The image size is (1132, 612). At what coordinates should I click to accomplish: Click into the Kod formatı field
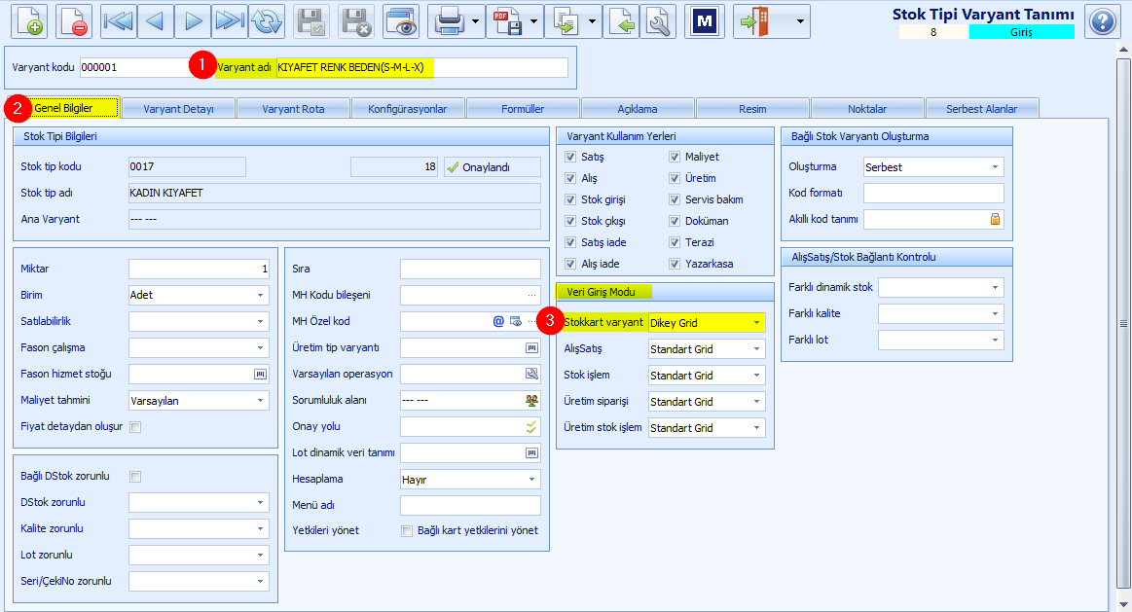[933, 193]
